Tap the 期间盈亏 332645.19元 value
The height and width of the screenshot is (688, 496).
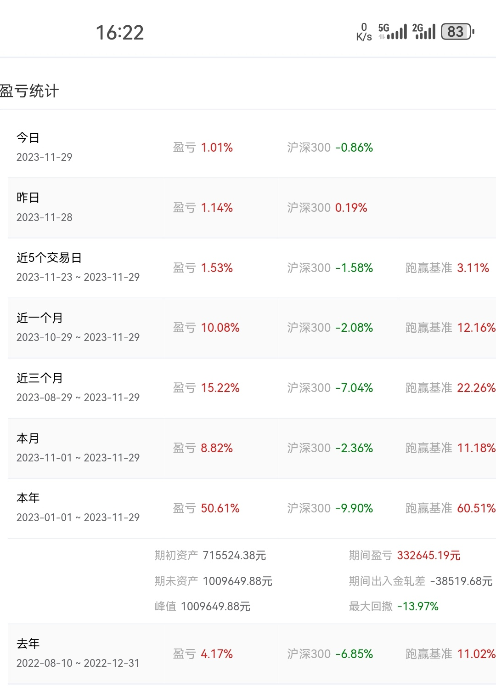click(x=428, y=556)
